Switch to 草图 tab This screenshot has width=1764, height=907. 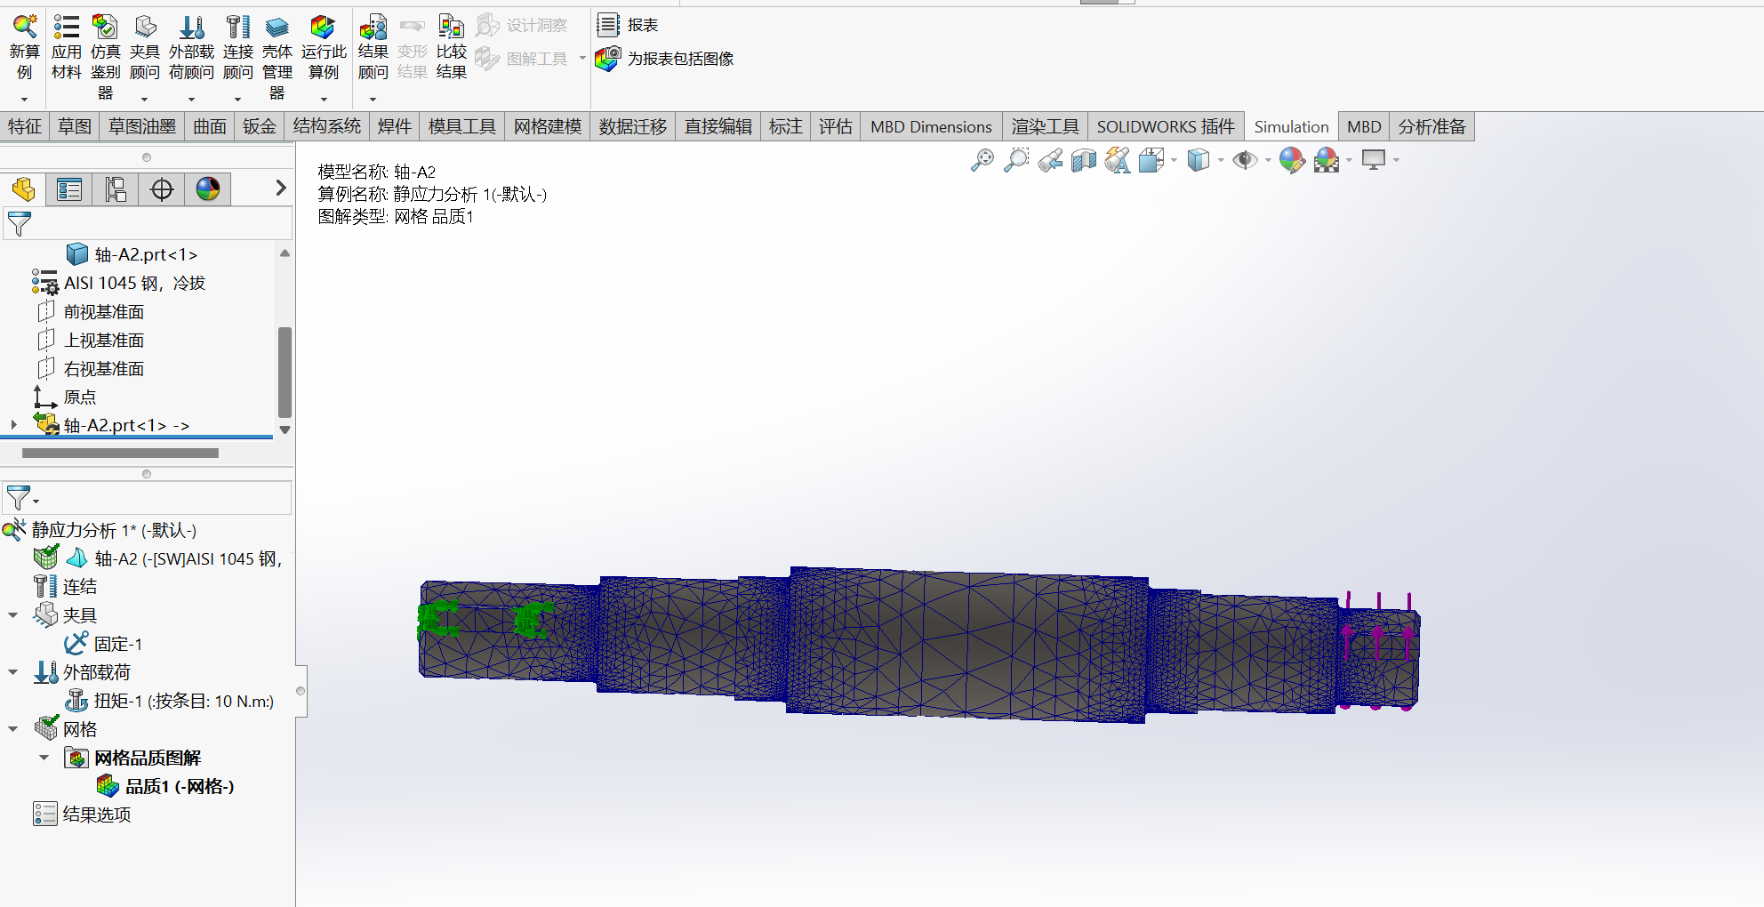click(75, 126)
